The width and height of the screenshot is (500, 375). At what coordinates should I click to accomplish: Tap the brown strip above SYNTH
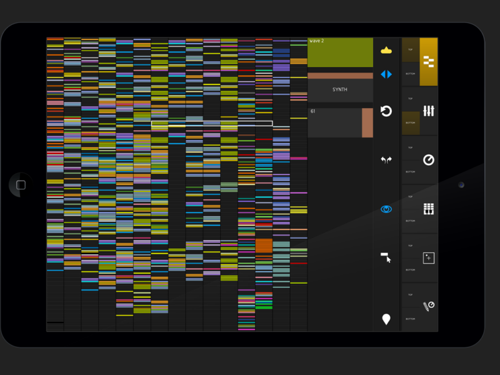[340, 76]
